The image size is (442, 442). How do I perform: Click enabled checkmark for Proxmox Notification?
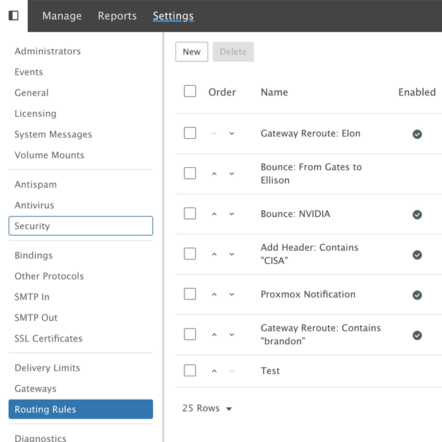coord(417,295)
